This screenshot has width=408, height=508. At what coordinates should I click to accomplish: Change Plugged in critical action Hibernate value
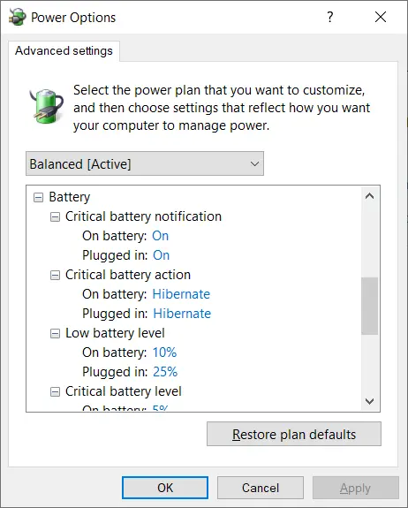pos(182,314)
